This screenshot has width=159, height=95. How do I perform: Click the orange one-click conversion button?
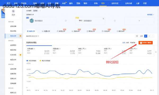pyautogui.click(x=145, y=42)
